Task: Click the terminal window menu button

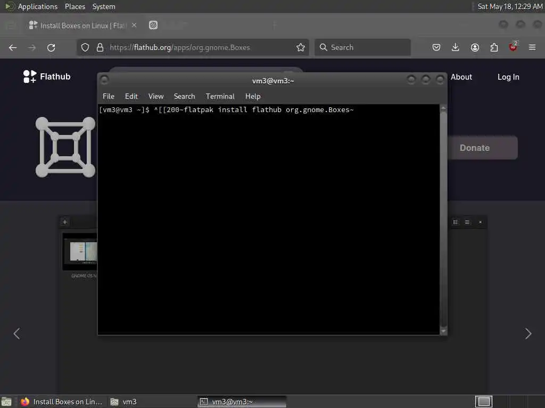Action: 104,80
